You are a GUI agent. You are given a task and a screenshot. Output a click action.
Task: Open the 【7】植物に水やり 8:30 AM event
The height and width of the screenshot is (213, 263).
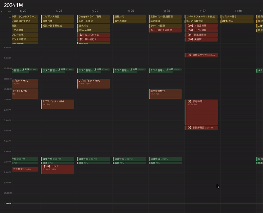[x=201, y=55]
